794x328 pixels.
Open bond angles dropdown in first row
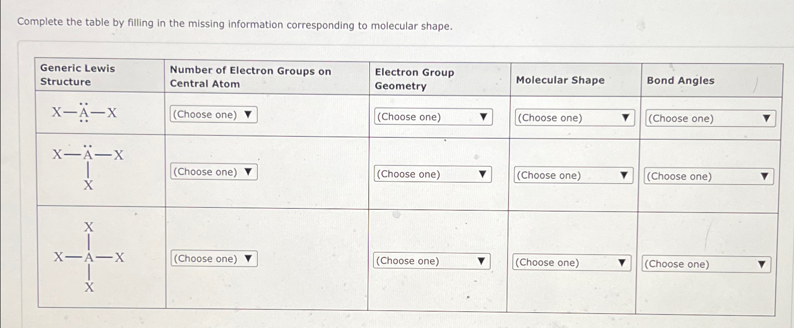point(710,119)
